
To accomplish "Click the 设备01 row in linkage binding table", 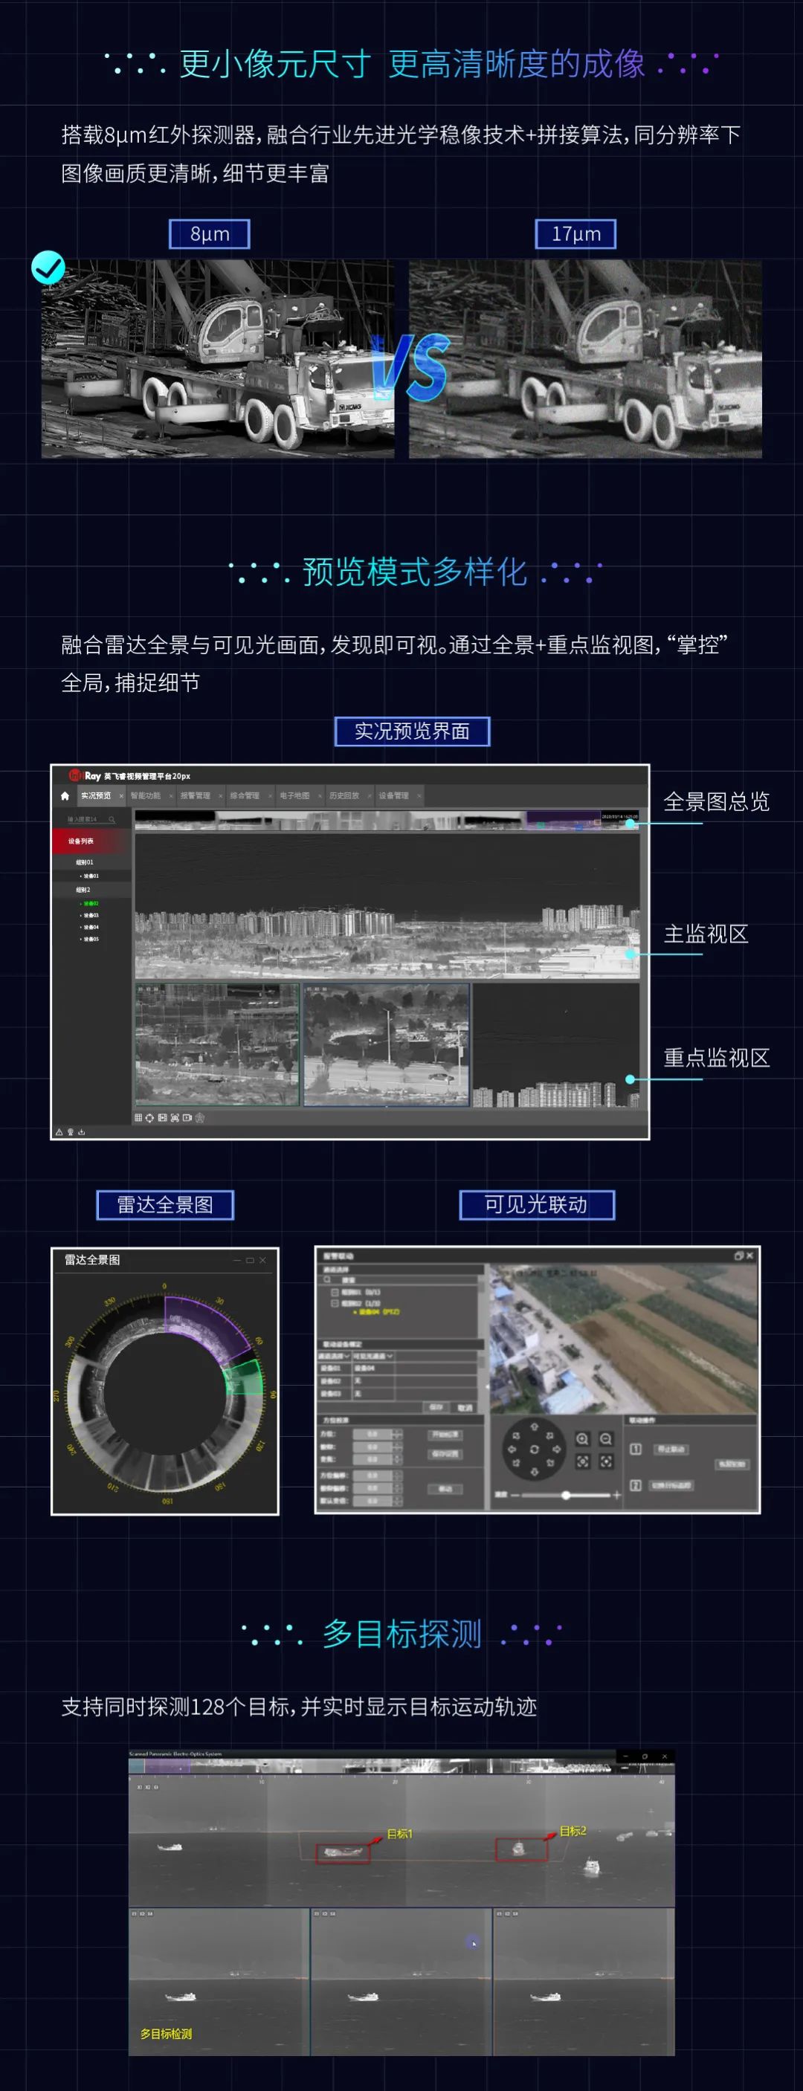I will pos(398,1368).
